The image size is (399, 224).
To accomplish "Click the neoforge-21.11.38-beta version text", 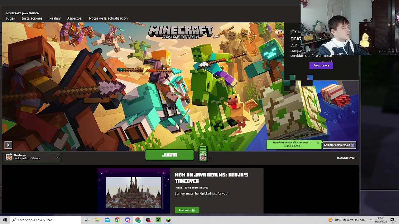I will (27, 159).
